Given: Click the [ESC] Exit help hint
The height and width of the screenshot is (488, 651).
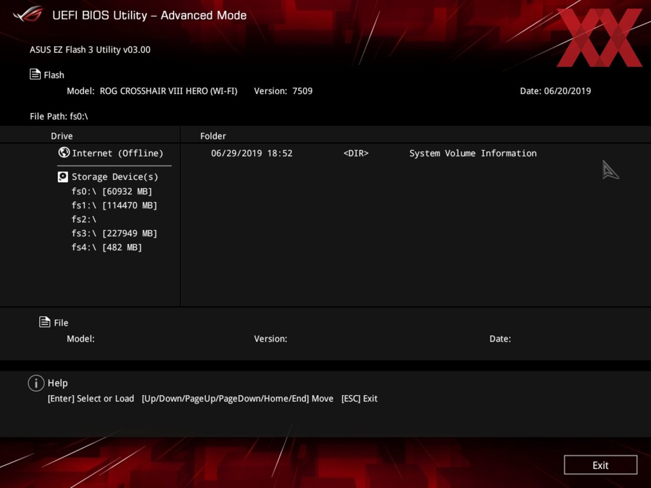Looking at the screenshot, I should pos(359,399).
